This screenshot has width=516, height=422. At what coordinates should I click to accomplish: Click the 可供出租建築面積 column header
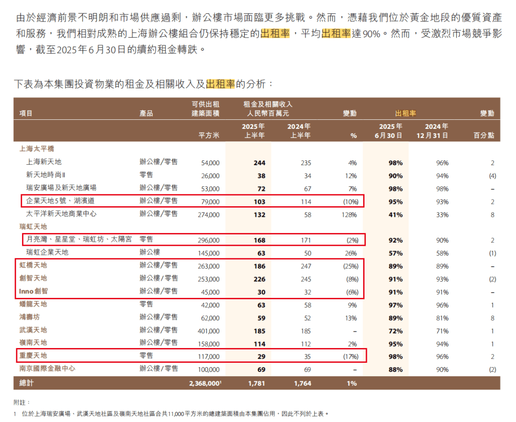coord(205,109)
